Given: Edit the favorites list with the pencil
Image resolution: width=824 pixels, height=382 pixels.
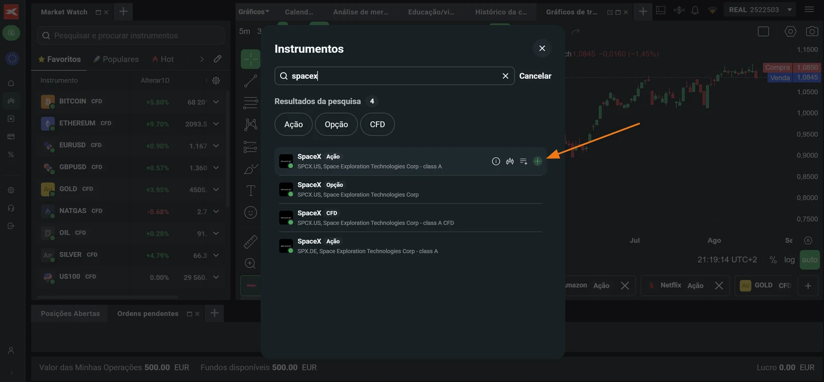Looking at the screenshot, I should tap(218, 59).
